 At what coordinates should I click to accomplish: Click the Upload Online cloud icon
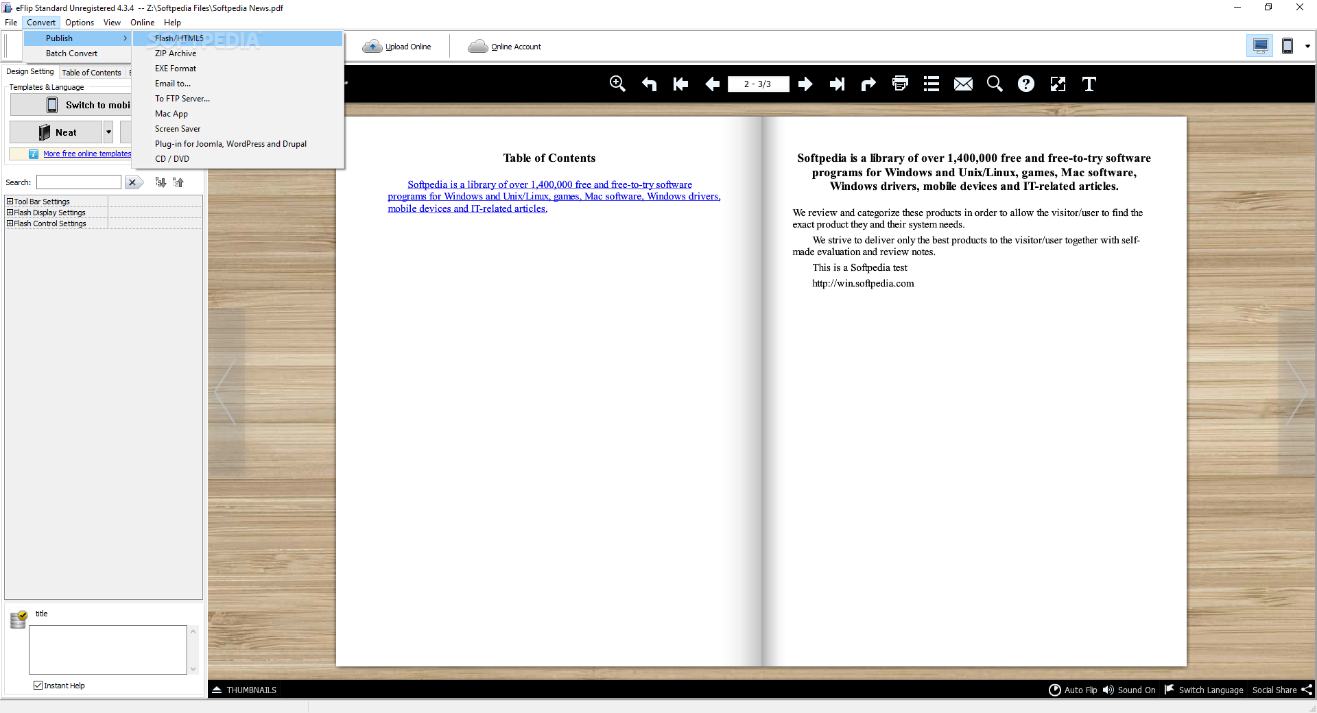tap(372, 46)
